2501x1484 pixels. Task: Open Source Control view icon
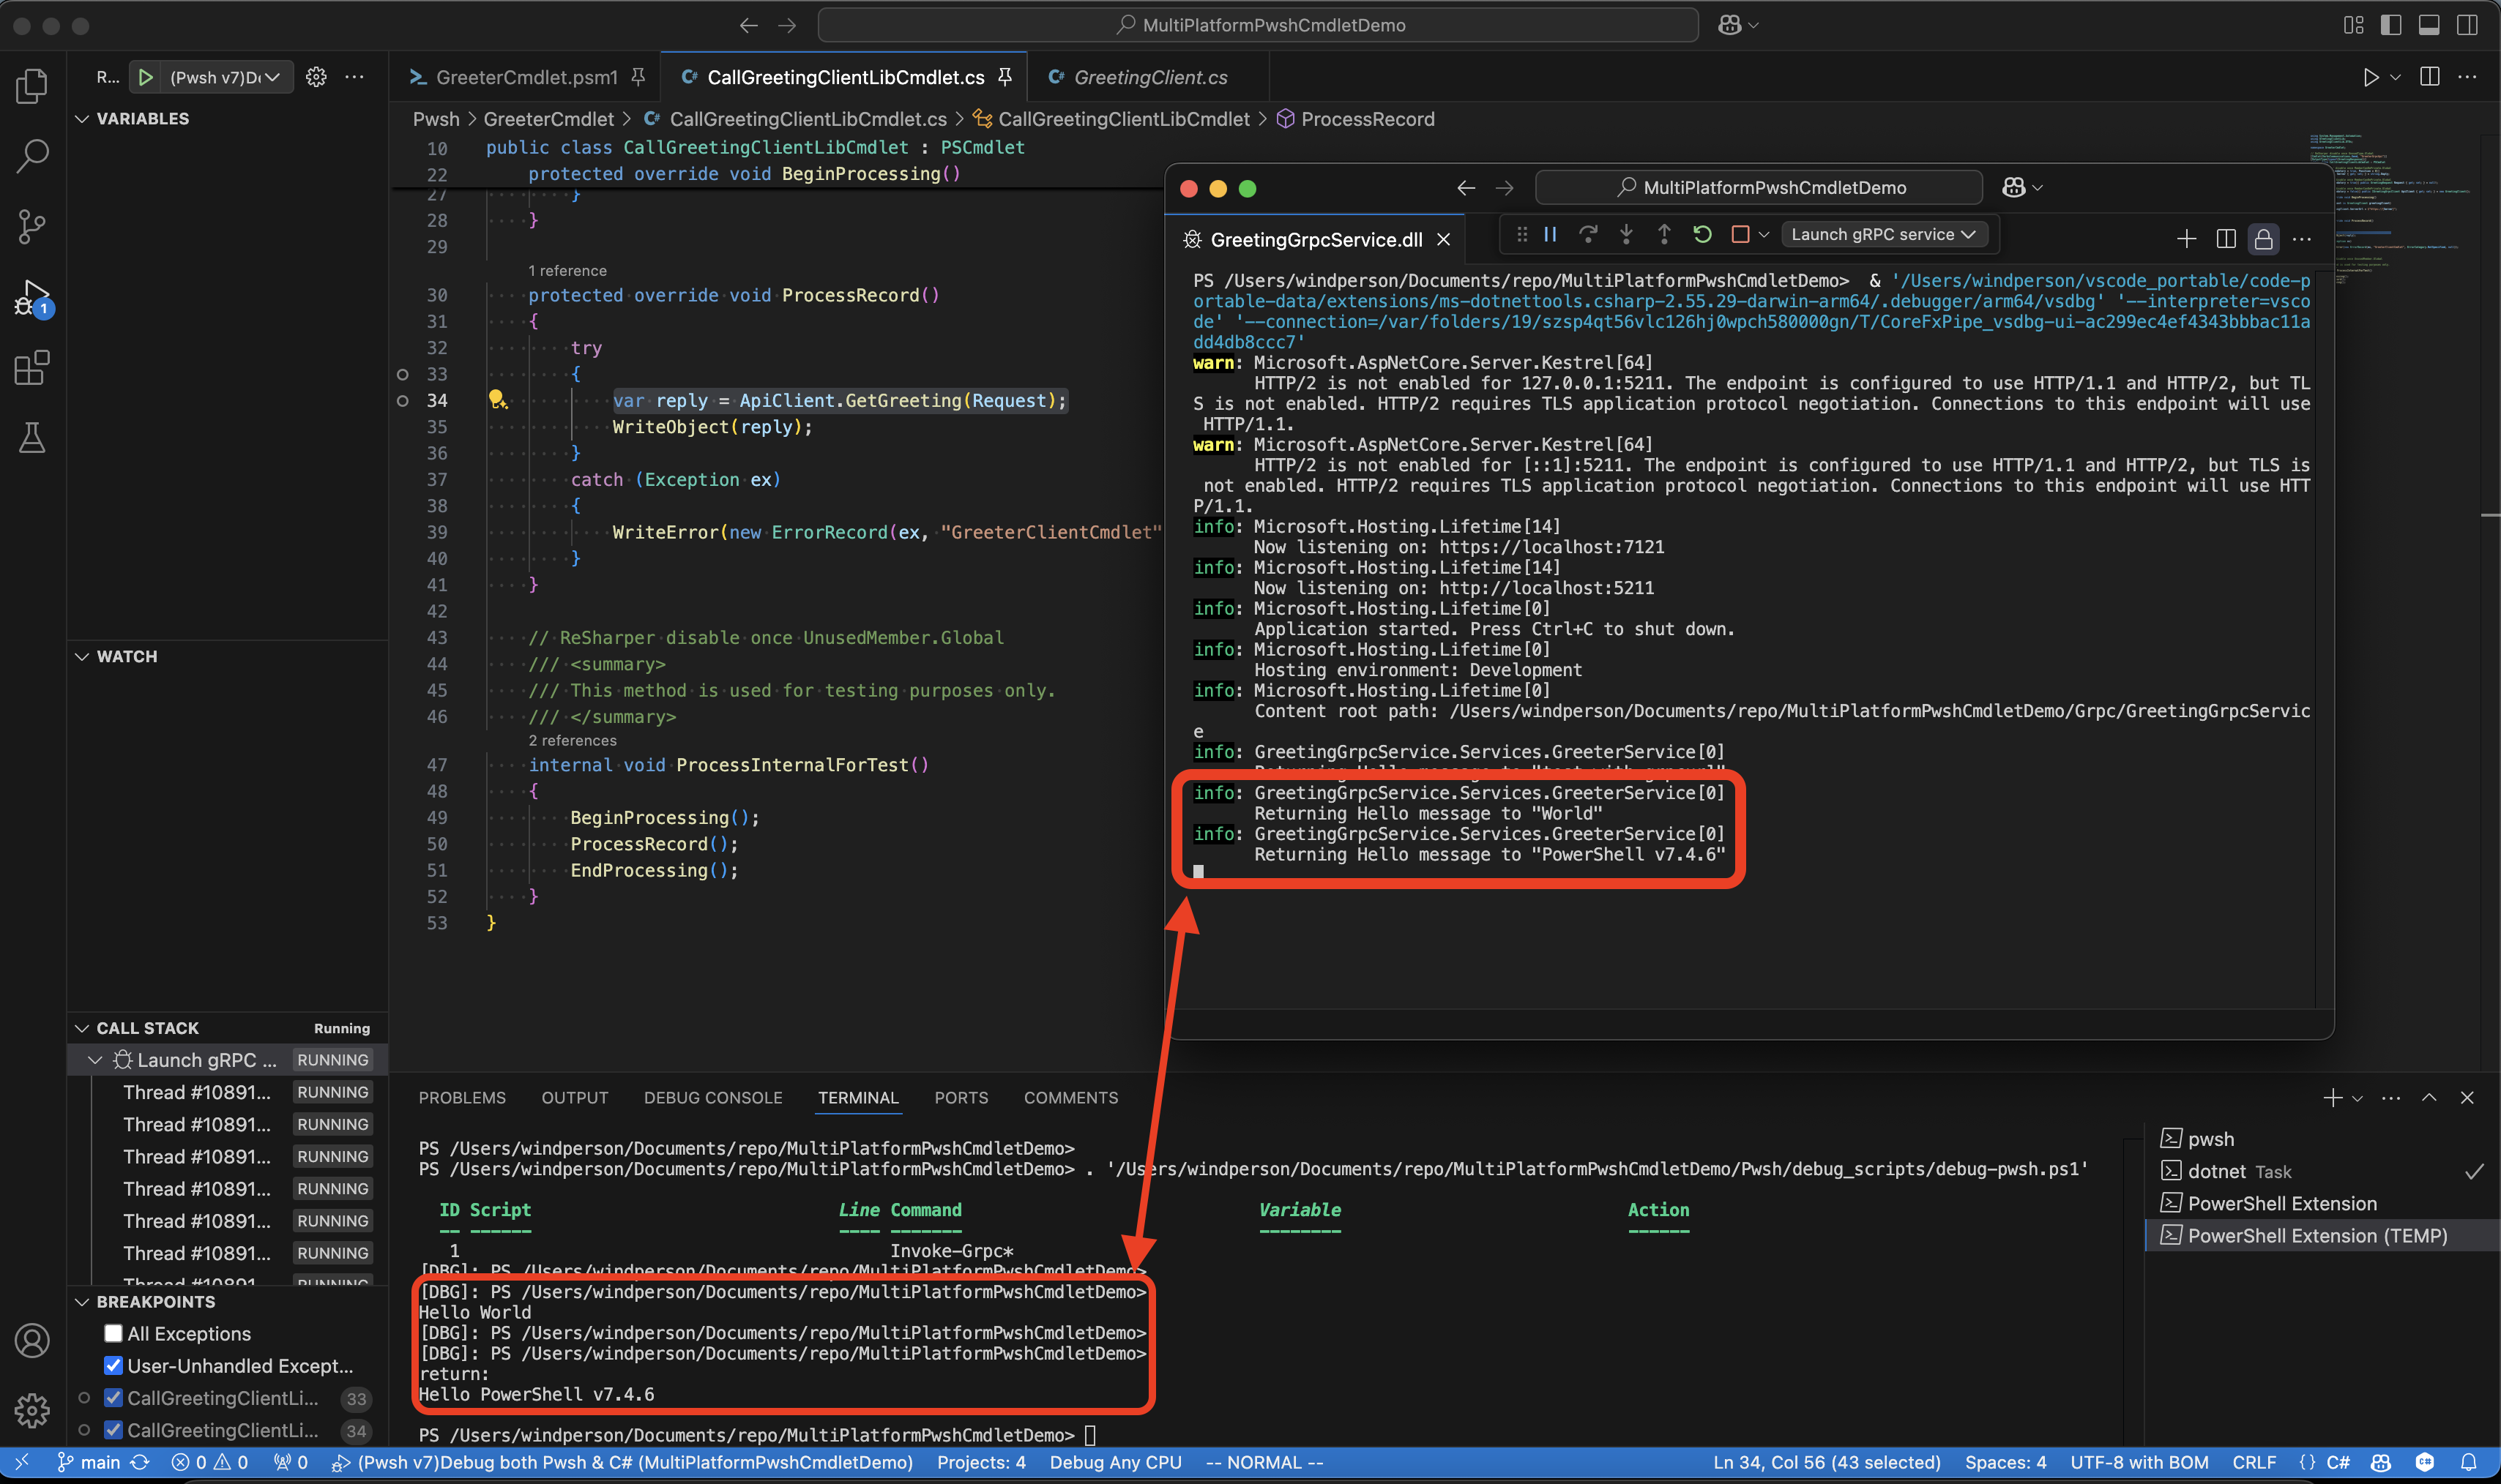pos(32,227)
